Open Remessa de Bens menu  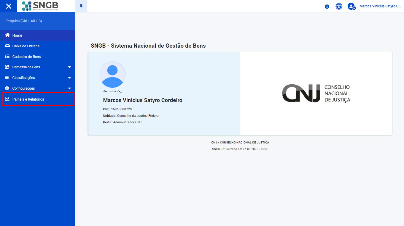coord(38,67)
